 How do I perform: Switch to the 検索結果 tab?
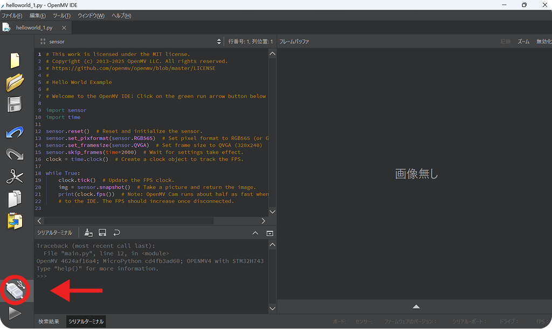[x=49, y=321]
